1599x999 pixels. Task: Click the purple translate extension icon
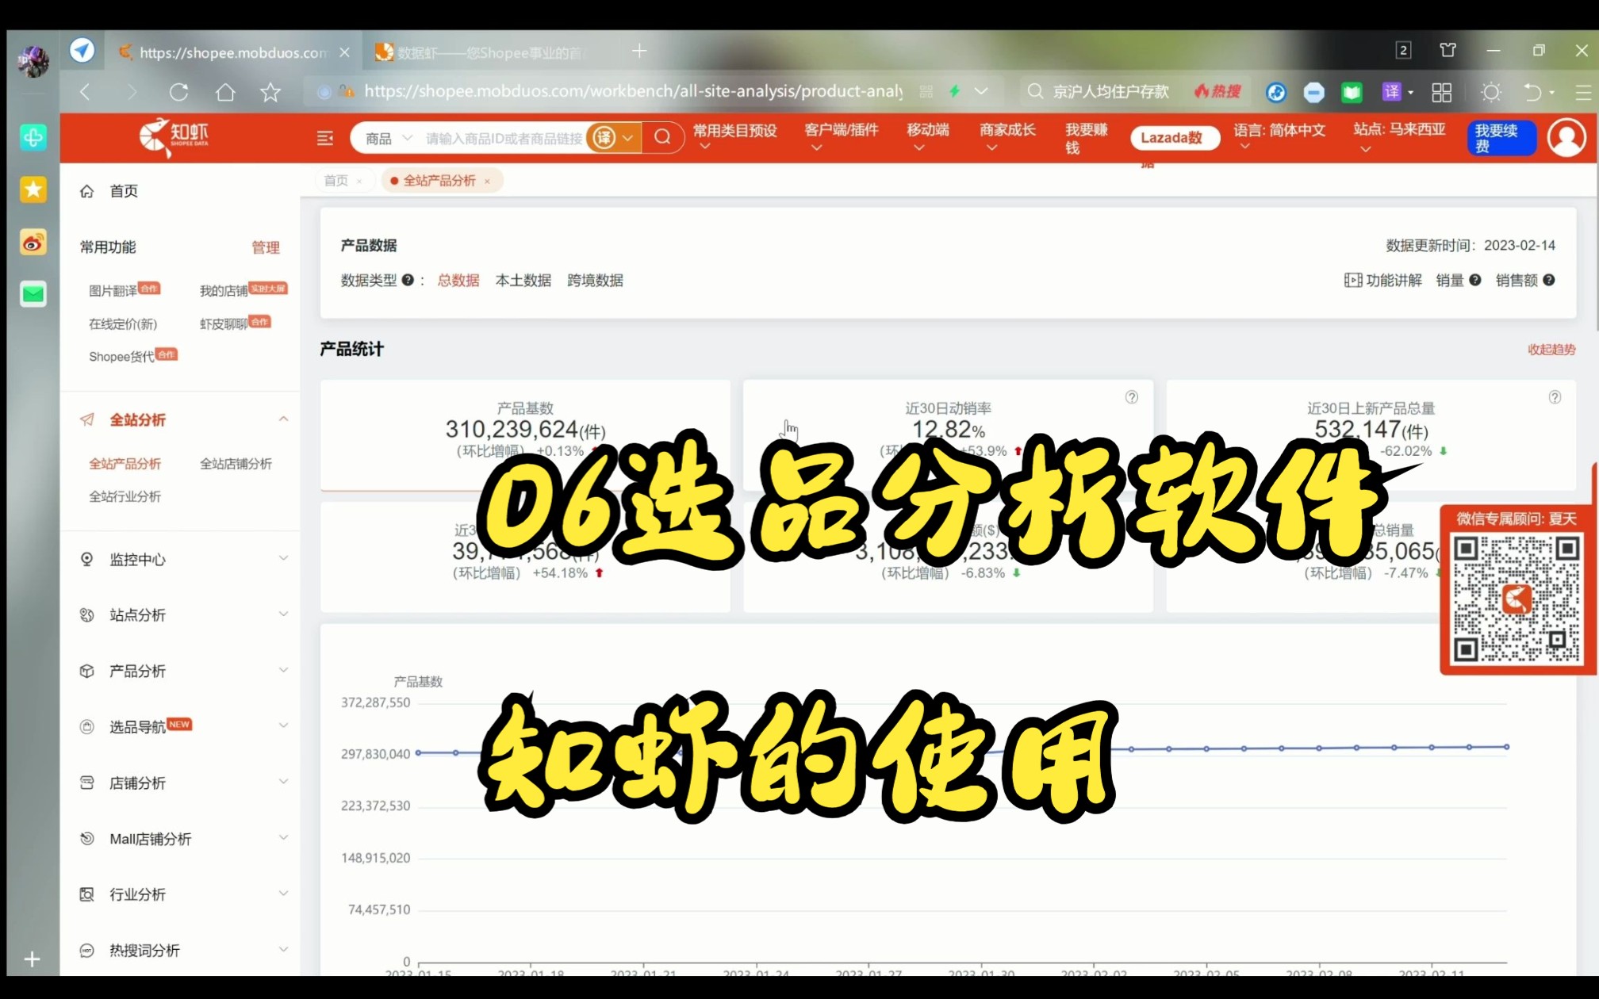[1391, 92]
